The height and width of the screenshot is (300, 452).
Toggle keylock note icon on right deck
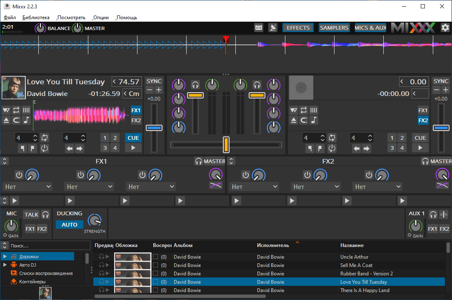click(314, 120)
